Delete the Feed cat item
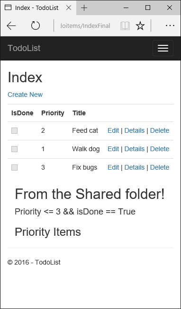The image size is (181, 309). coord(160,130)
